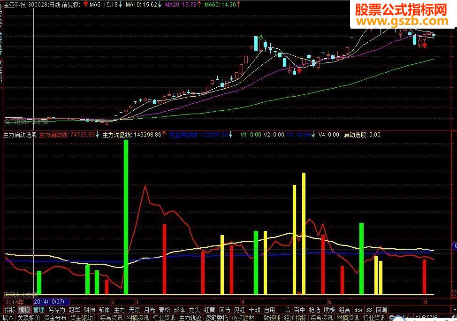The image size is (457, 321).
Task: Click the MA60: 14.26 value
Action: click(x=220, y=4)
